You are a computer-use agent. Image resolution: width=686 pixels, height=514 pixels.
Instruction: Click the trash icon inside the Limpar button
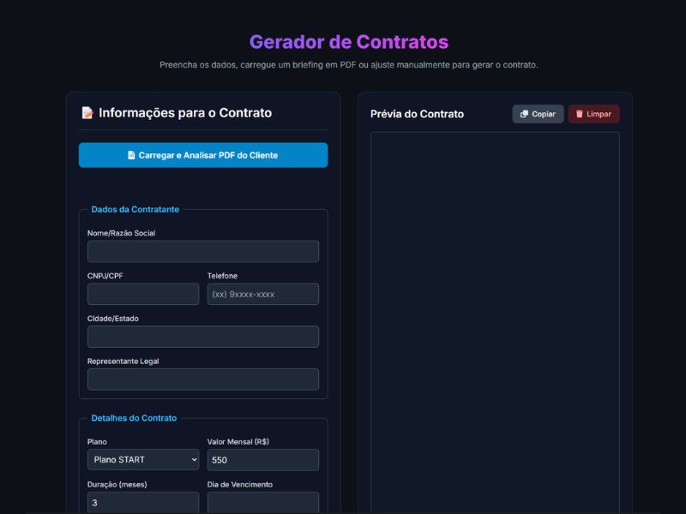click(578, 114)
